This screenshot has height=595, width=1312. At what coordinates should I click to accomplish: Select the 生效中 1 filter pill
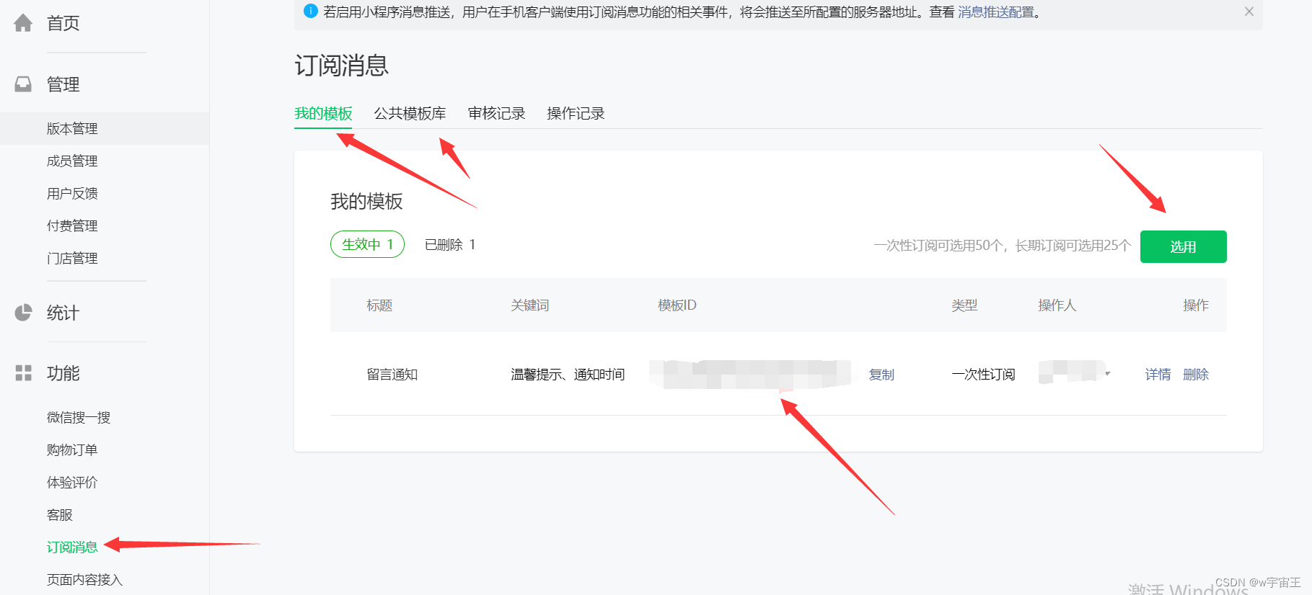pos(367,244)
